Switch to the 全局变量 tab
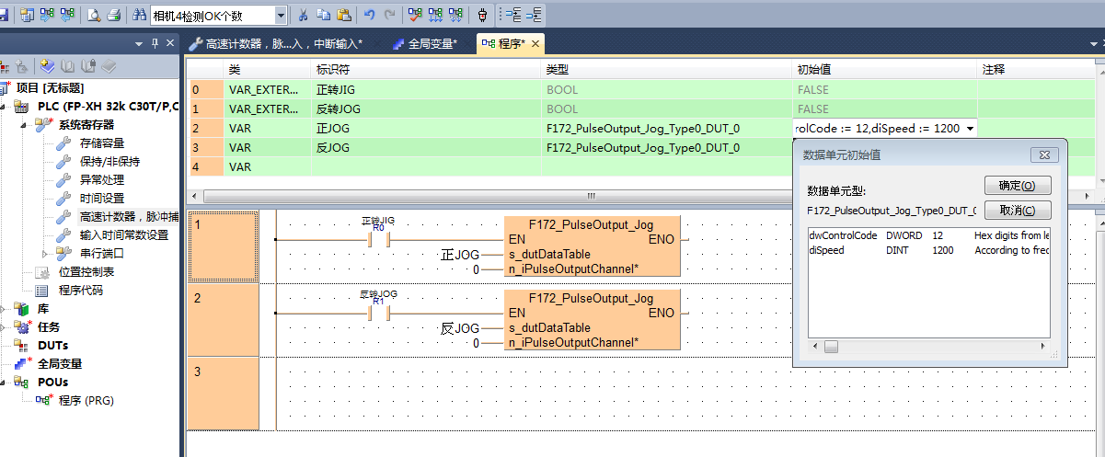The image size is (1105, 457). click(x=425, y=43)
